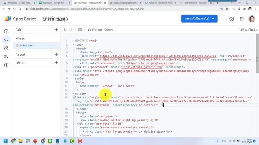Click the Undo arrow in editor toolbar

[x=65, y=29]
